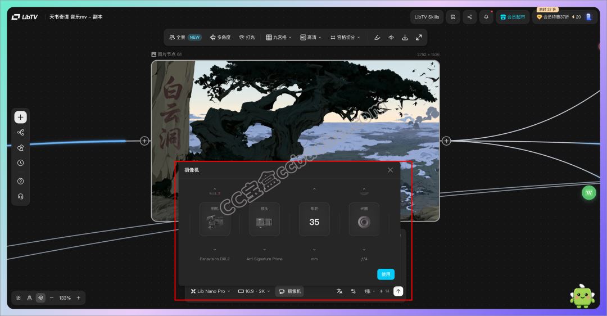Viewport: 607px width, 316px height.
Task: Click the right plus connector of image node
Action: pos(446,141)
